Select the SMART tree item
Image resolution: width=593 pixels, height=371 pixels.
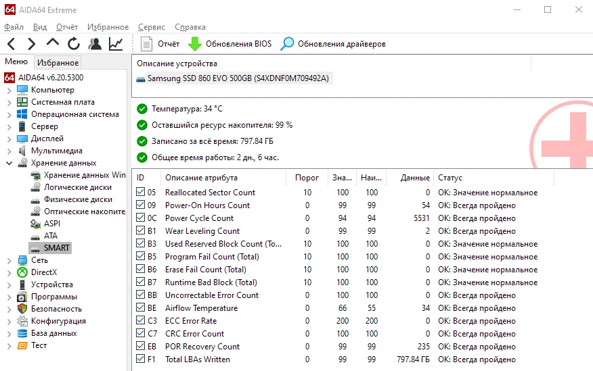point(57,248)
